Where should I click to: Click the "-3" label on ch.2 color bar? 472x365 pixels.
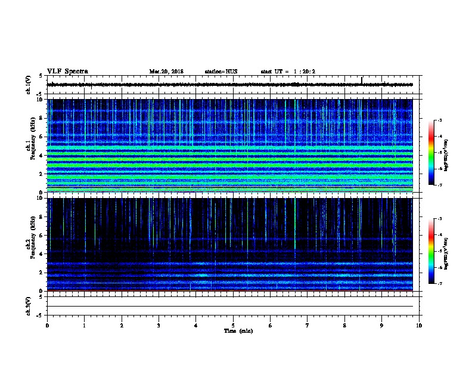coord(440,219)
